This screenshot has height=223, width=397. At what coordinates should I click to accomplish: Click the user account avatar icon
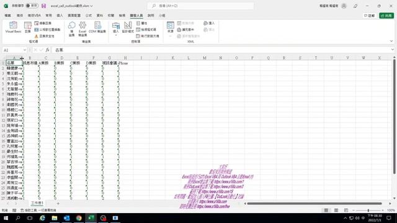tap(344, 6)
